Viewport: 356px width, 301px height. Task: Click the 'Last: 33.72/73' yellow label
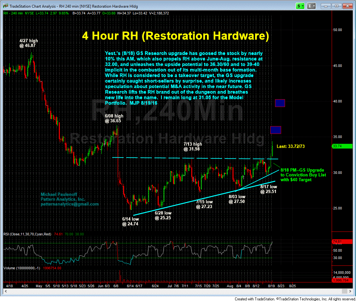pos(291,146)
